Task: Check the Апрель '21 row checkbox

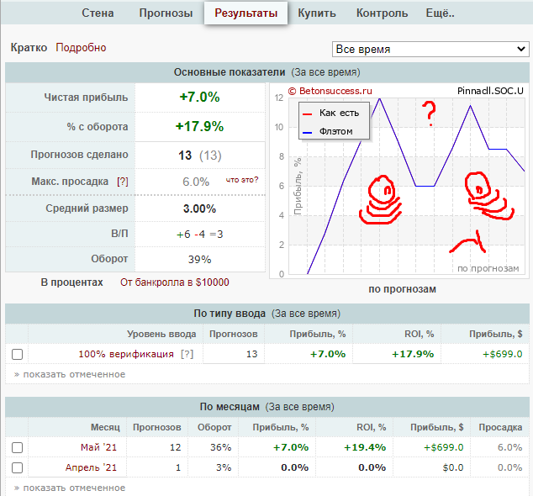Action: click(x=18, y=467)
